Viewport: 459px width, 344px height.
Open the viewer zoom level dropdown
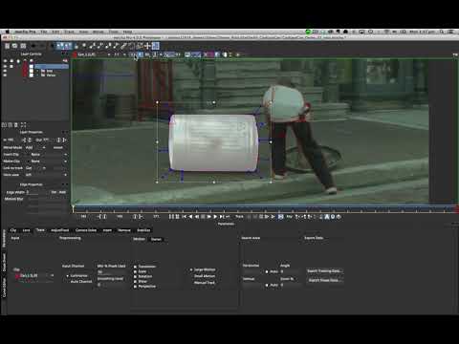pos(120,54)
